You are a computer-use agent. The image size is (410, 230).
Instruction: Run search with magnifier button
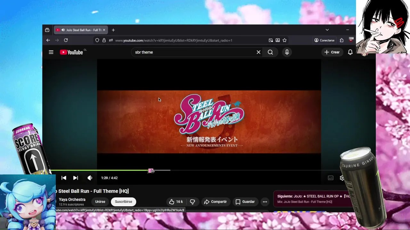270,52
